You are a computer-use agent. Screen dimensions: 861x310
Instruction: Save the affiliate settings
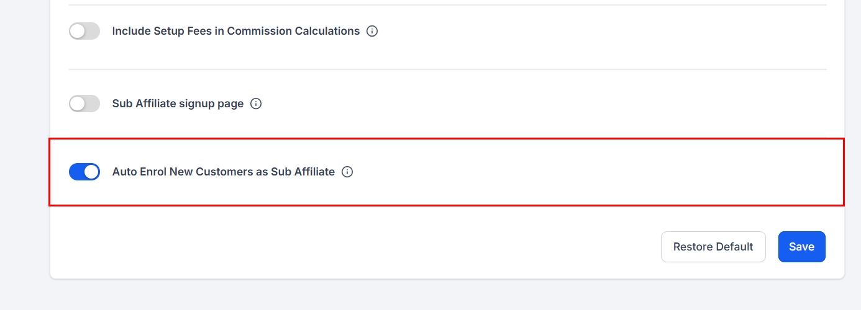801,247
